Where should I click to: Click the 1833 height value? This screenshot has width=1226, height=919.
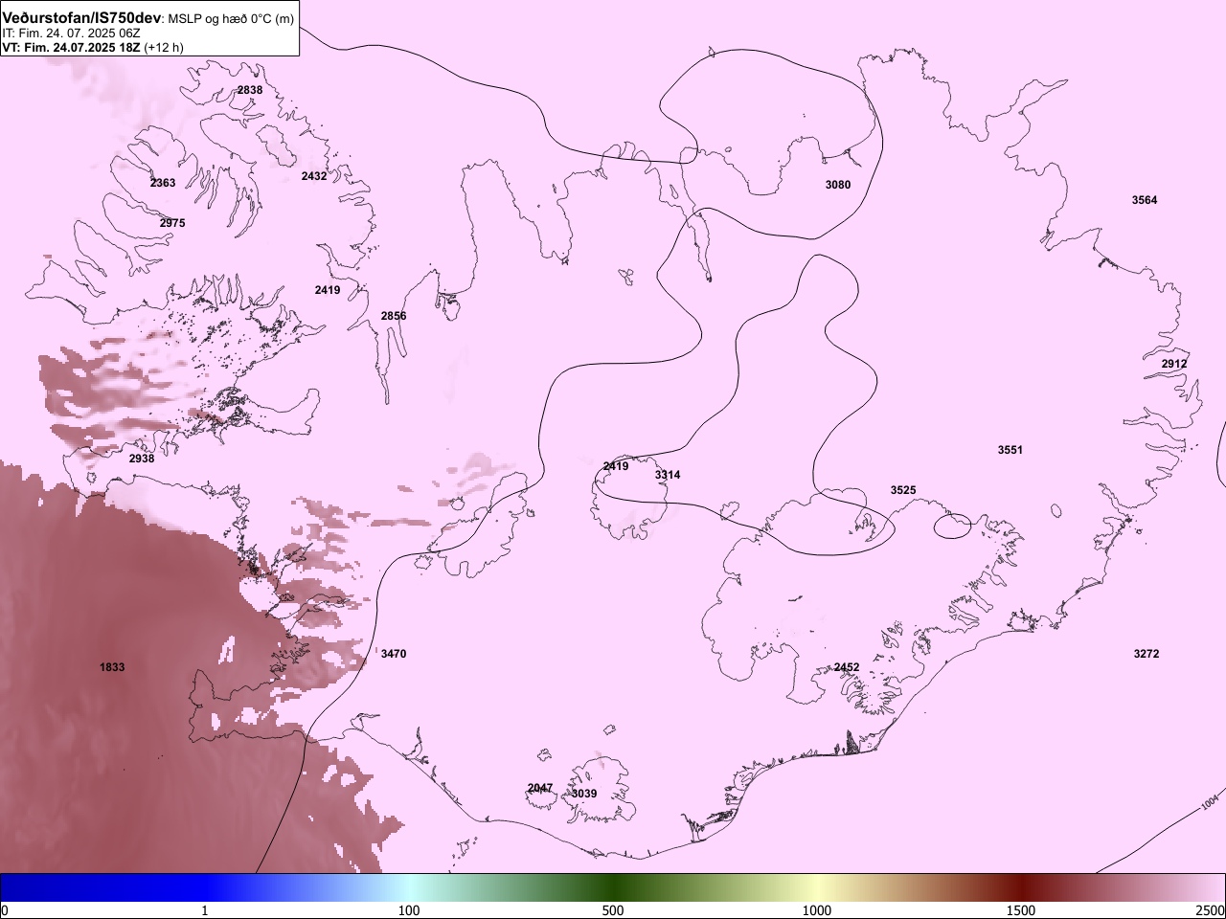112,667
